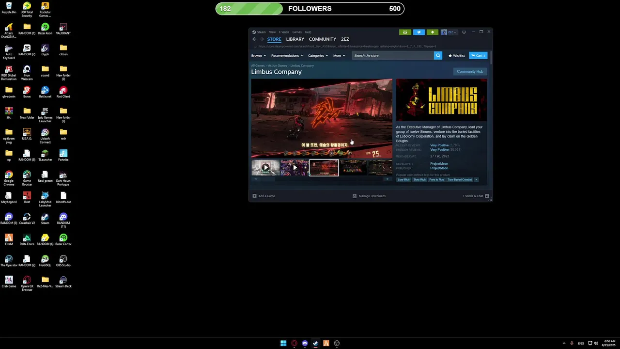The height and width of the screenshot is (349, 620).
Task: Expand the More dropdown
Action: pos(339,56)
